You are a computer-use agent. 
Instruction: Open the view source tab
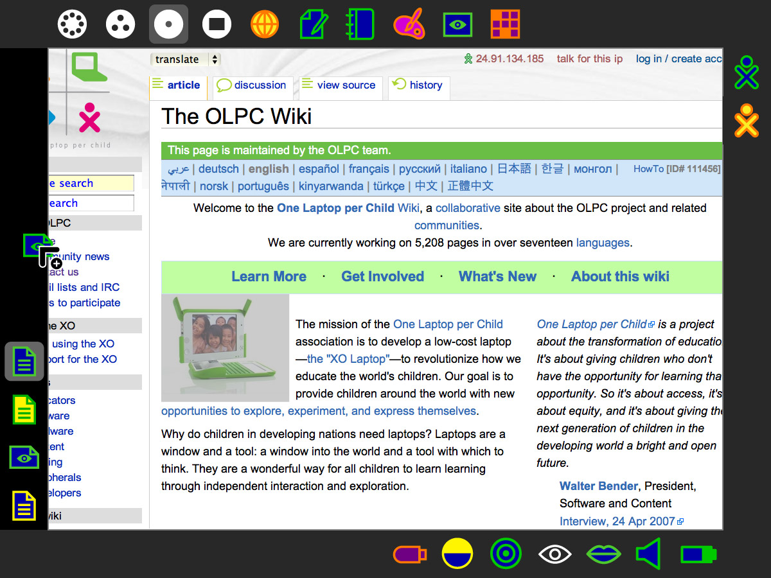pos(339,85)
